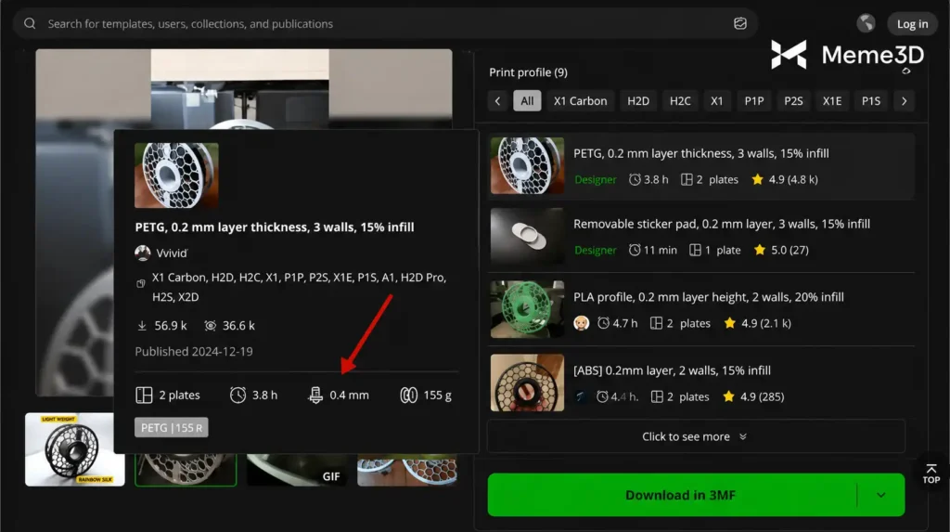Click the PETG profile spool thumbnail in list
Viewport: 950px width, 532px height.
(x=527, y=165)
